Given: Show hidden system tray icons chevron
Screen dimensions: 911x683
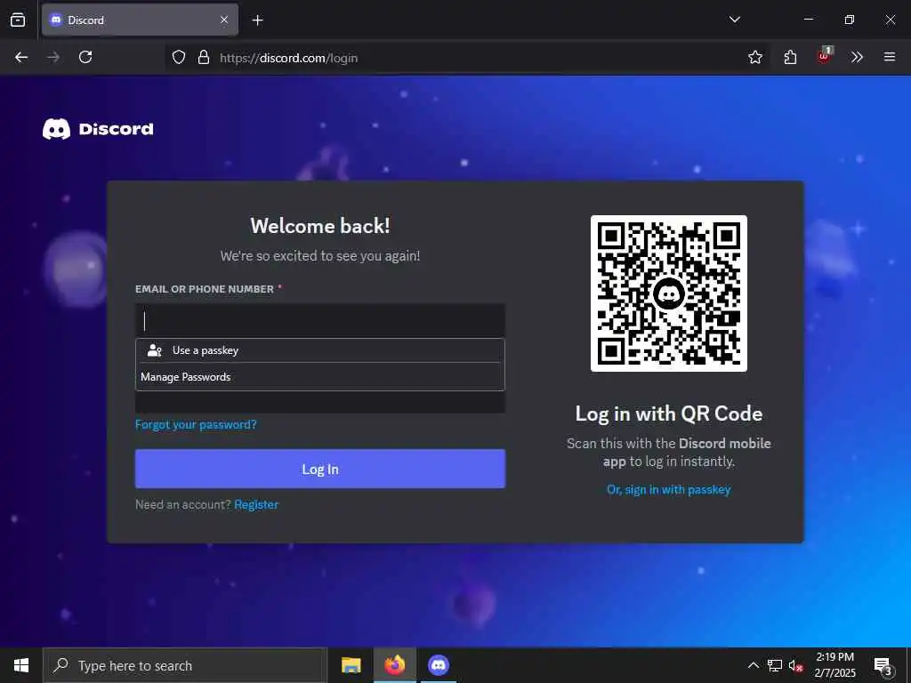Looking at the screenshot, I should [753, 665].
